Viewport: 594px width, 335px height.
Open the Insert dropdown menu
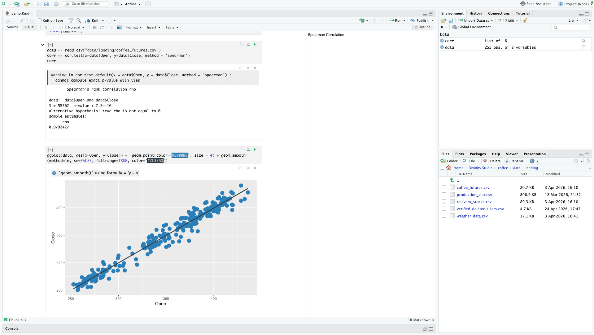[153, 27]
